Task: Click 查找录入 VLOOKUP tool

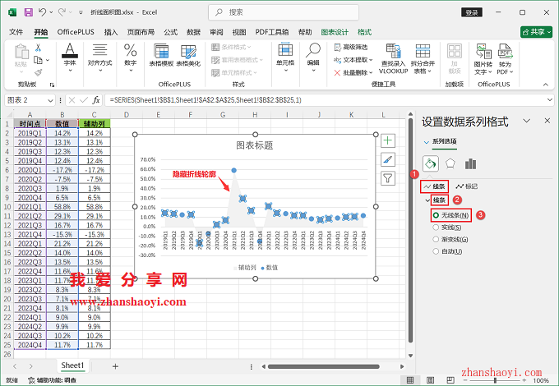Action: (x=393, y=59)
